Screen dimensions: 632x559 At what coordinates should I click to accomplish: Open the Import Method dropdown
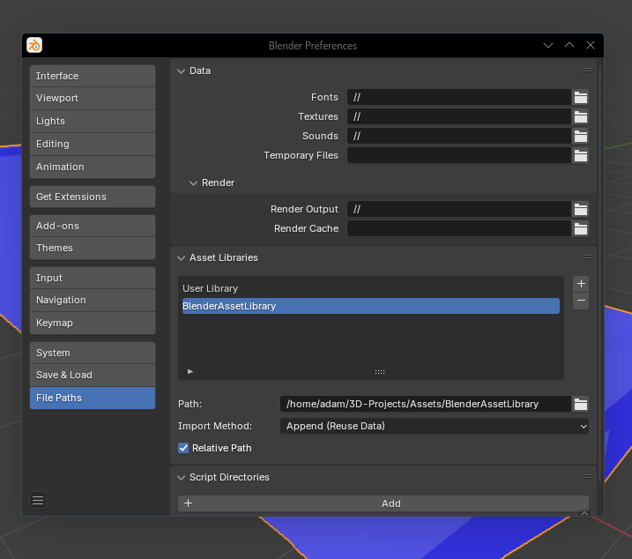pos(435,427)
